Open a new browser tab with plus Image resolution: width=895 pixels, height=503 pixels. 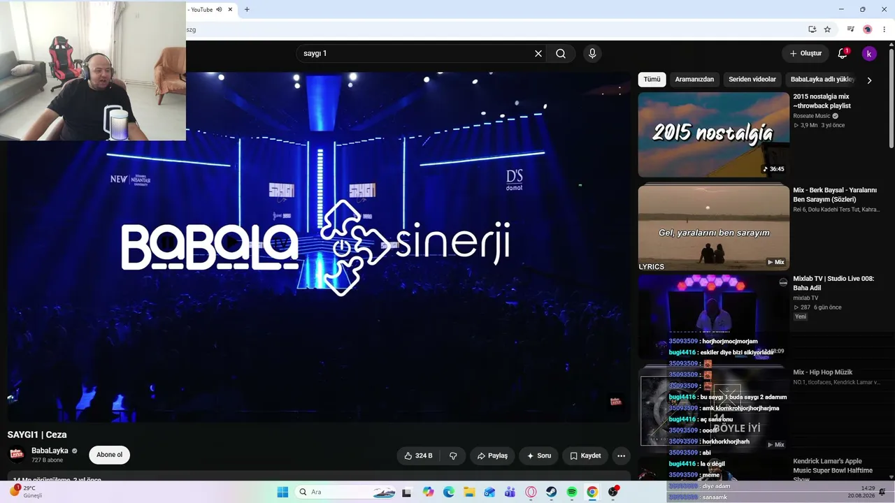(247, 10)
